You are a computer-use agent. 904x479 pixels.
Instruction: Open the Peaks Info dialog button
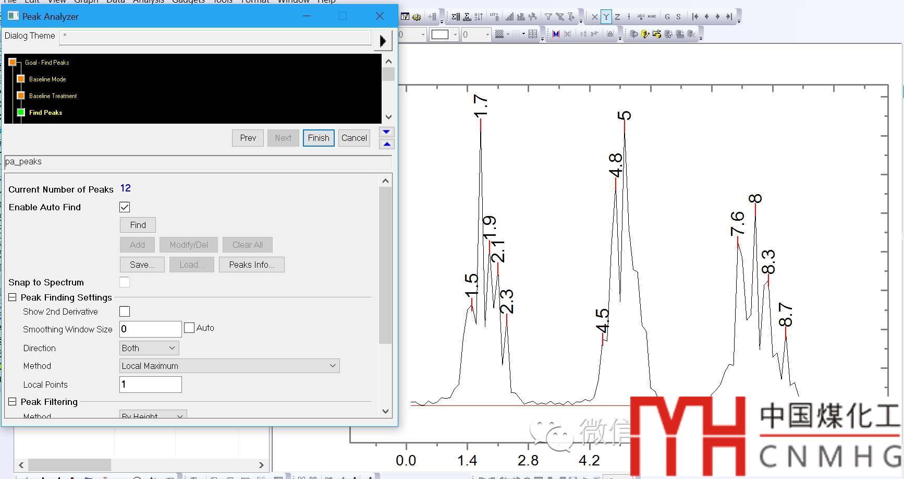click(251, 265)
